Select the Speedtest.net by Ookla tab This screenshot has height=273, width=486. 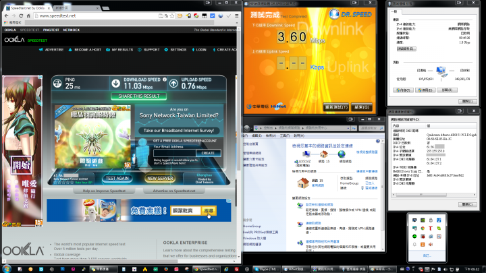click(28, 8)
